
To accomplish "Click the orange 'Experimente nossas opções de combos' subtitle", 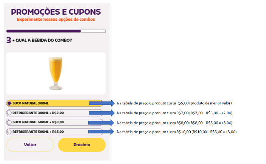I will (x=56, y=19).
